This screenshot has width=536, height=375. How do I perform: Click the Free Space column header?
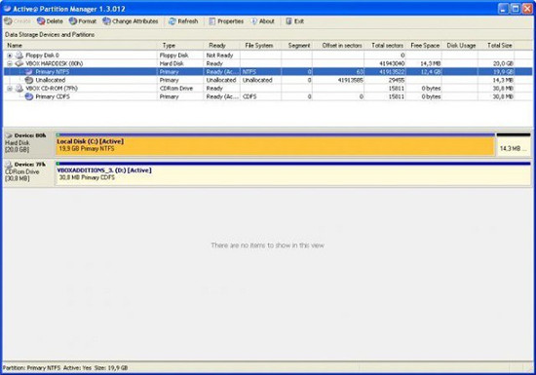[x=425, y=46]
